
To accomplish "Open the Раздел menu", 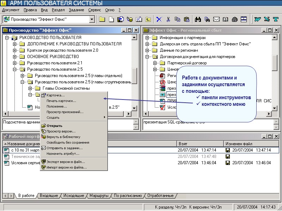I will click(58, 10).
